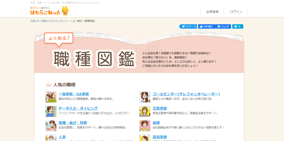This screenshot has width=284, height=141.
Task: Open the 経理・会計・財務 link
Action: tap(72, 123)
